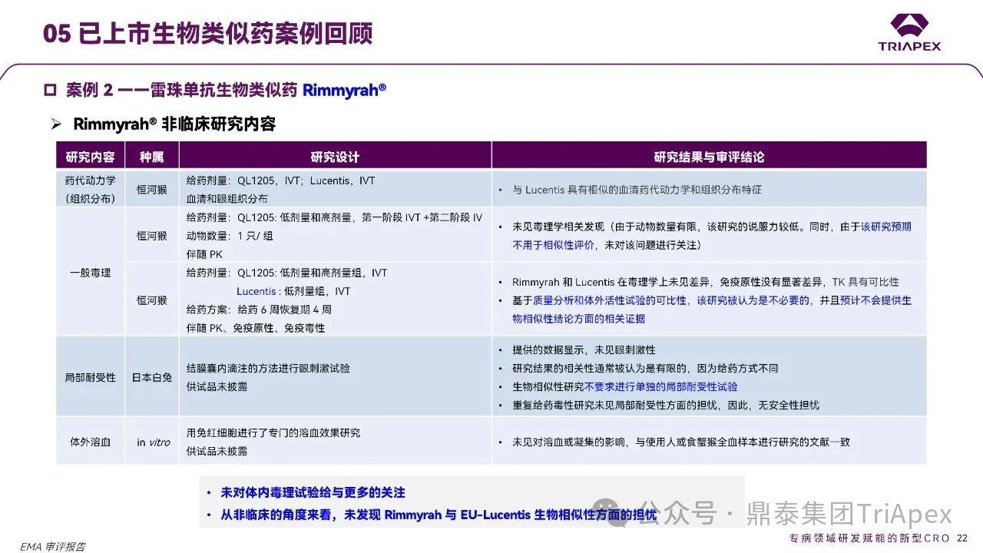
Task: Click "伴随 PK、免疫原性、免疫毒性" line
Action: tap(255, 328)
